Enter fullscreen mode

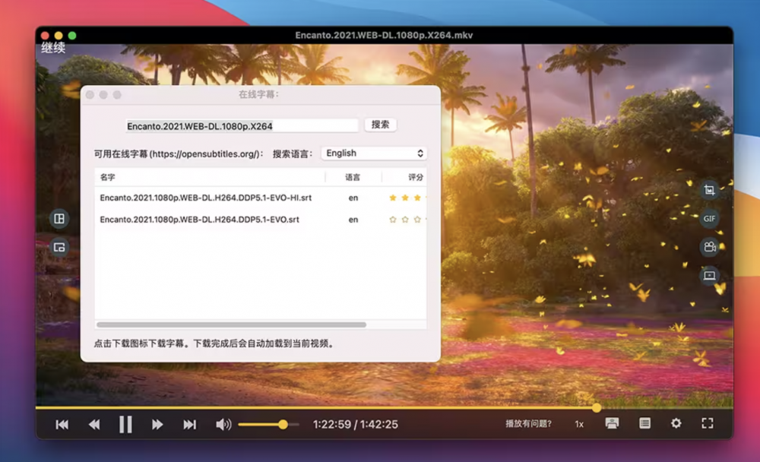tap(708, 423)
